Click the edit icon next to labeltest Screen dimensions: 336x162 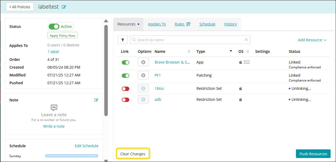coord(64,7)
